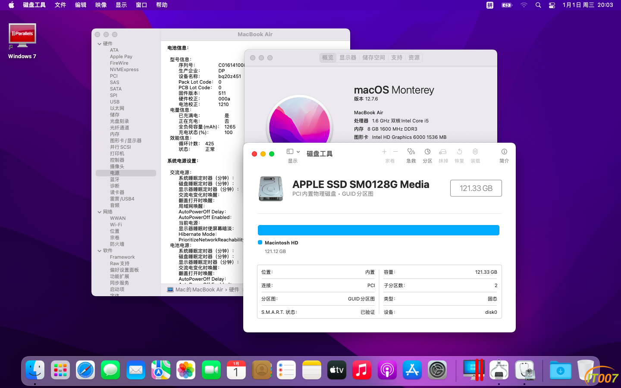
Task: Open Mail from the Dock
Action: [x=136, y=370]
